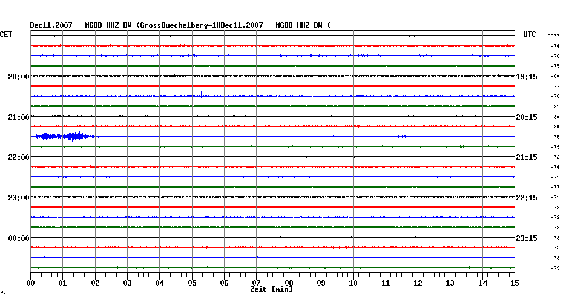Click the UTC label at top right
The height and width of the screenshot is (299, 563).
click(529, 34)
